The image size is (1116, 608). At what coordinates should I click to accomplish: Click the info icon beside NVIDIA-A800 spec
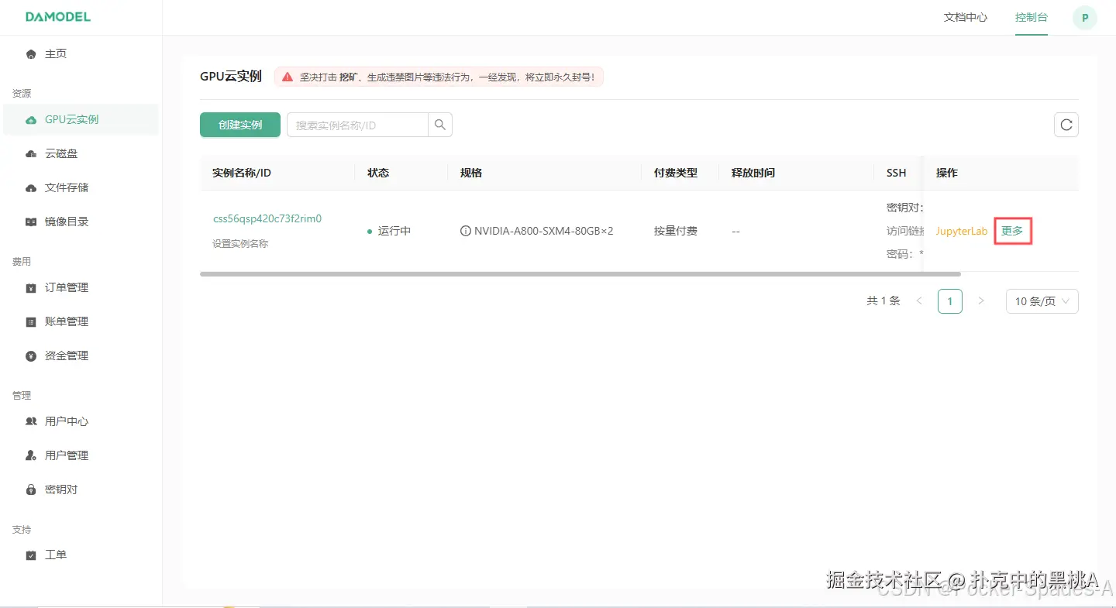466,231
